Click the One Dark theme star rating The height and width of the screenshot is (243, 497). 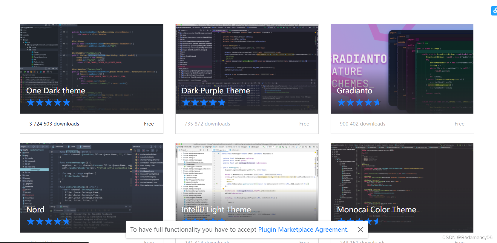point(48,103)
